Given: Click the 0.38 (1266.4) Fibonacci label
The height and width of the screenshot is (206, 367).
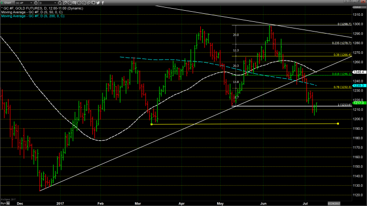Looking at the screenshot, I should pyautogui.click(x=343, y=55).
